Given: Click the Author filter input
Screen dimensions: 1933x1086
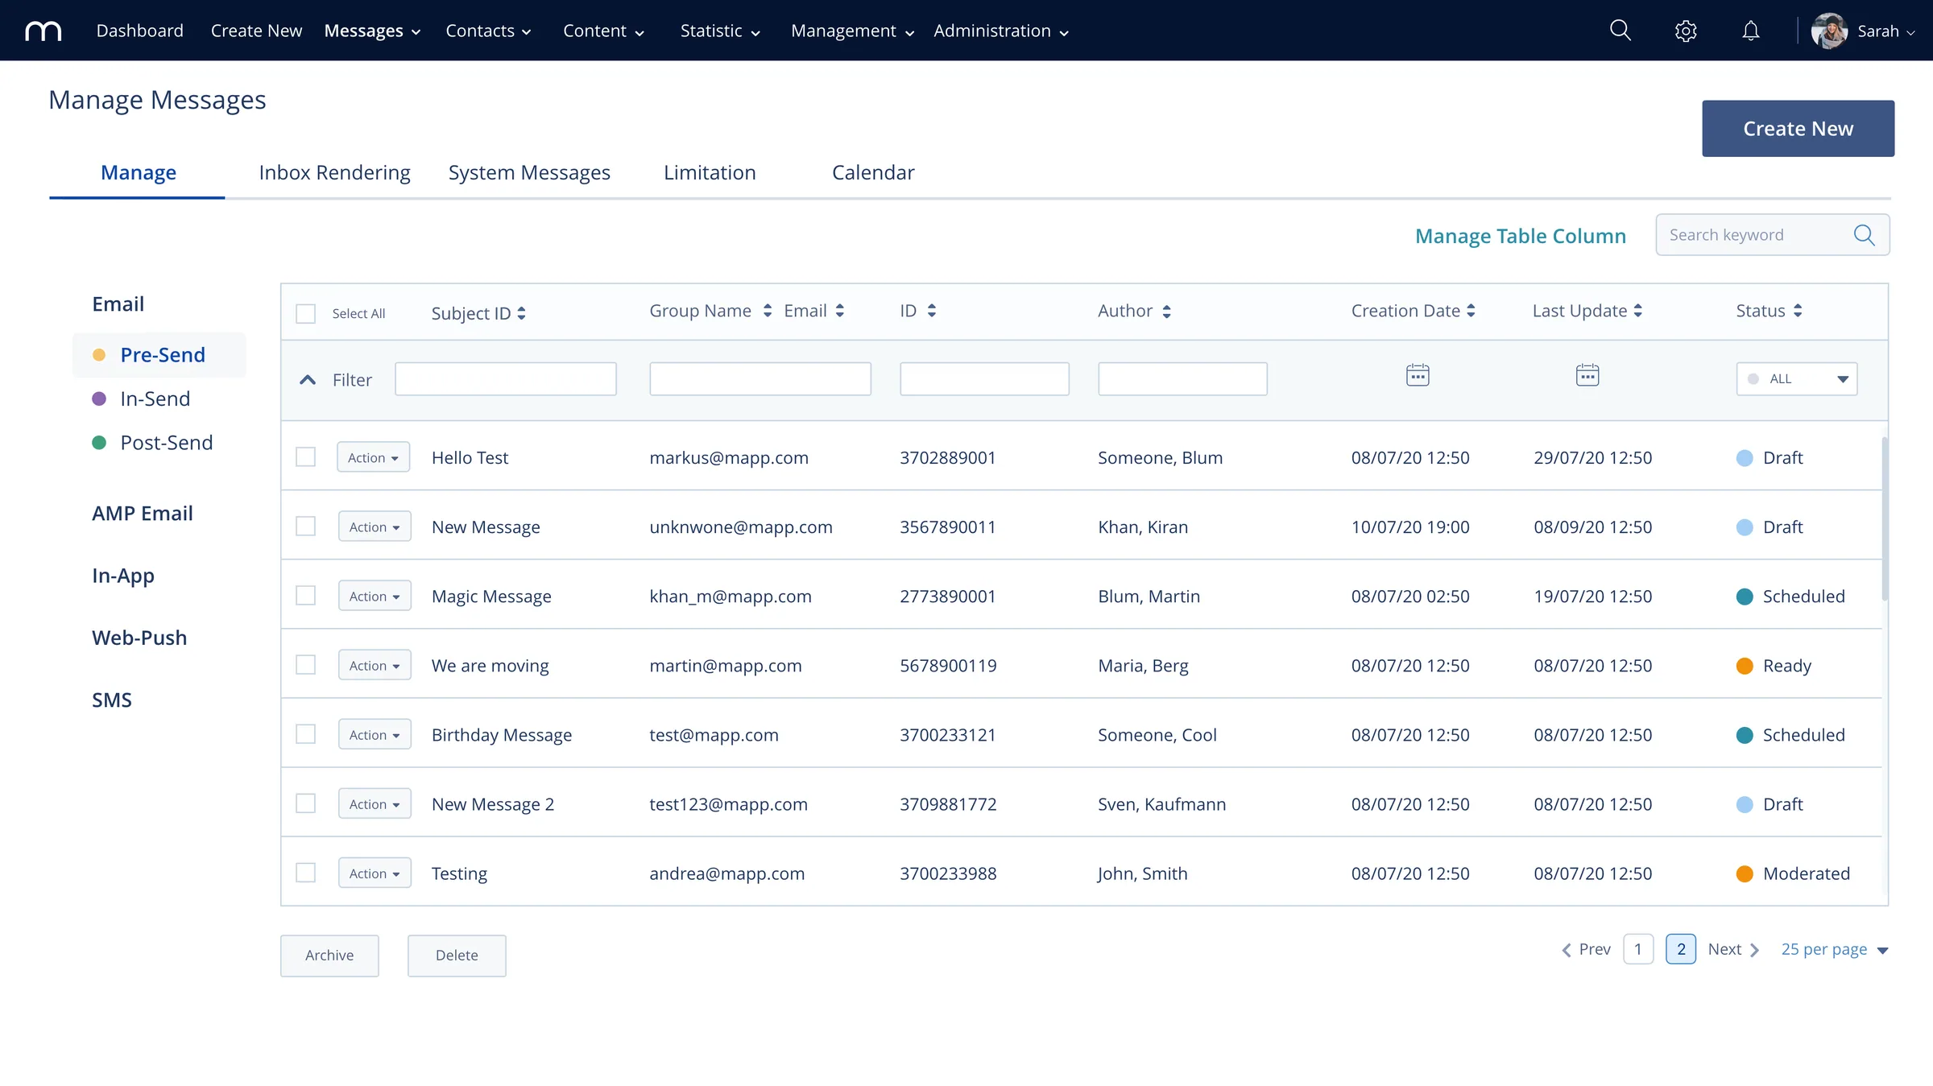Looking at the screenshot, I should pos(1182,379).
